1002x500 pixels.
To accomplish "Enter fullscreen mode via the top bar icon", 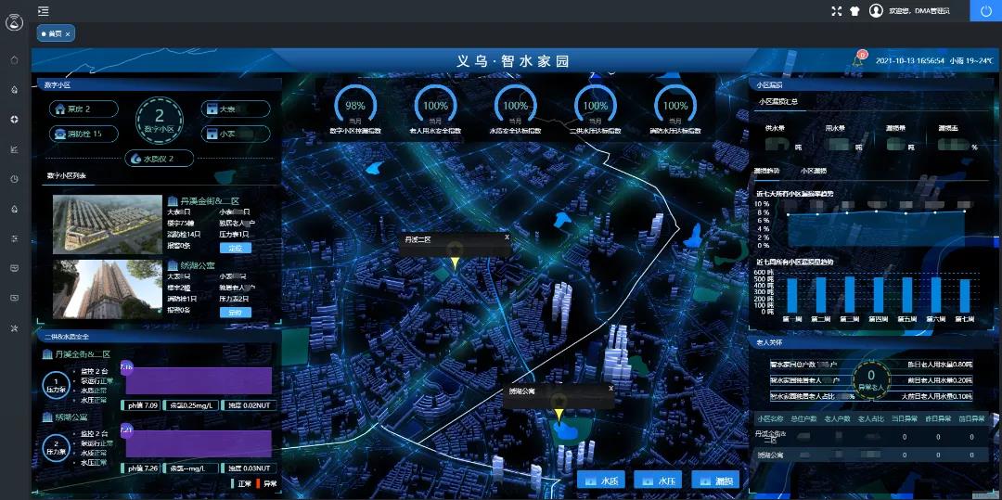I will (837, 11).
